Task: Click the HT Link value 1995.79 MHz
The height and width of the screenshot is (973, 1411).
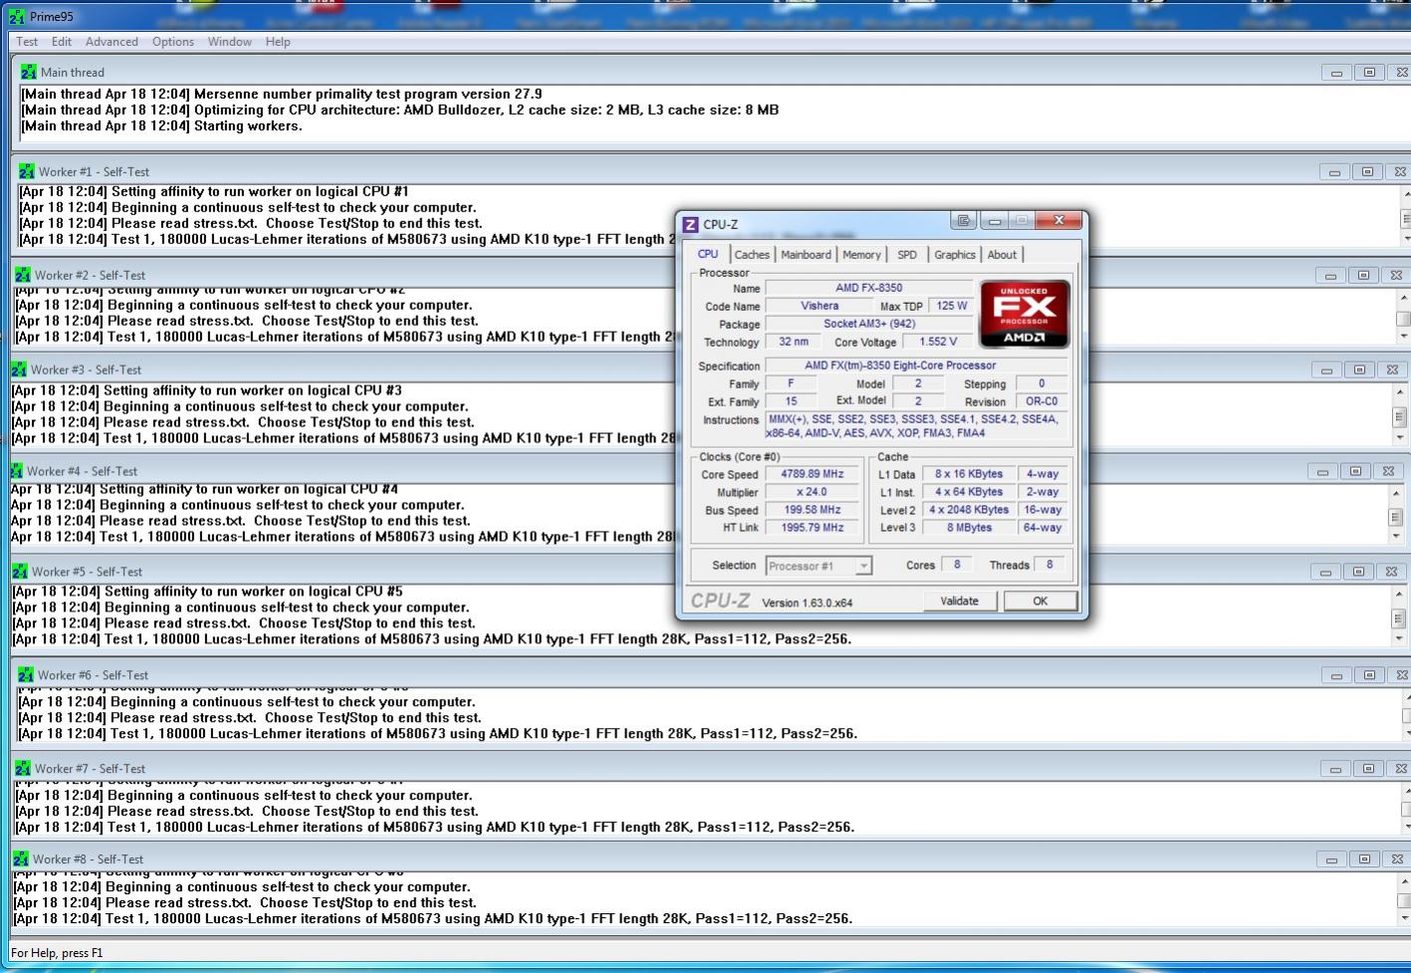Action: pos(812,528)
